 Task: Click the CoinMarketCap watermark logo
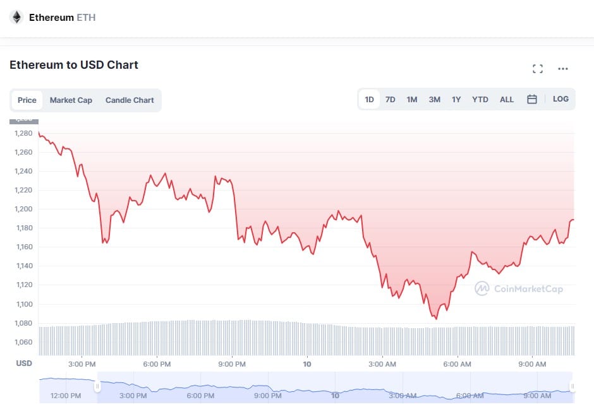[x=519, y=289]
